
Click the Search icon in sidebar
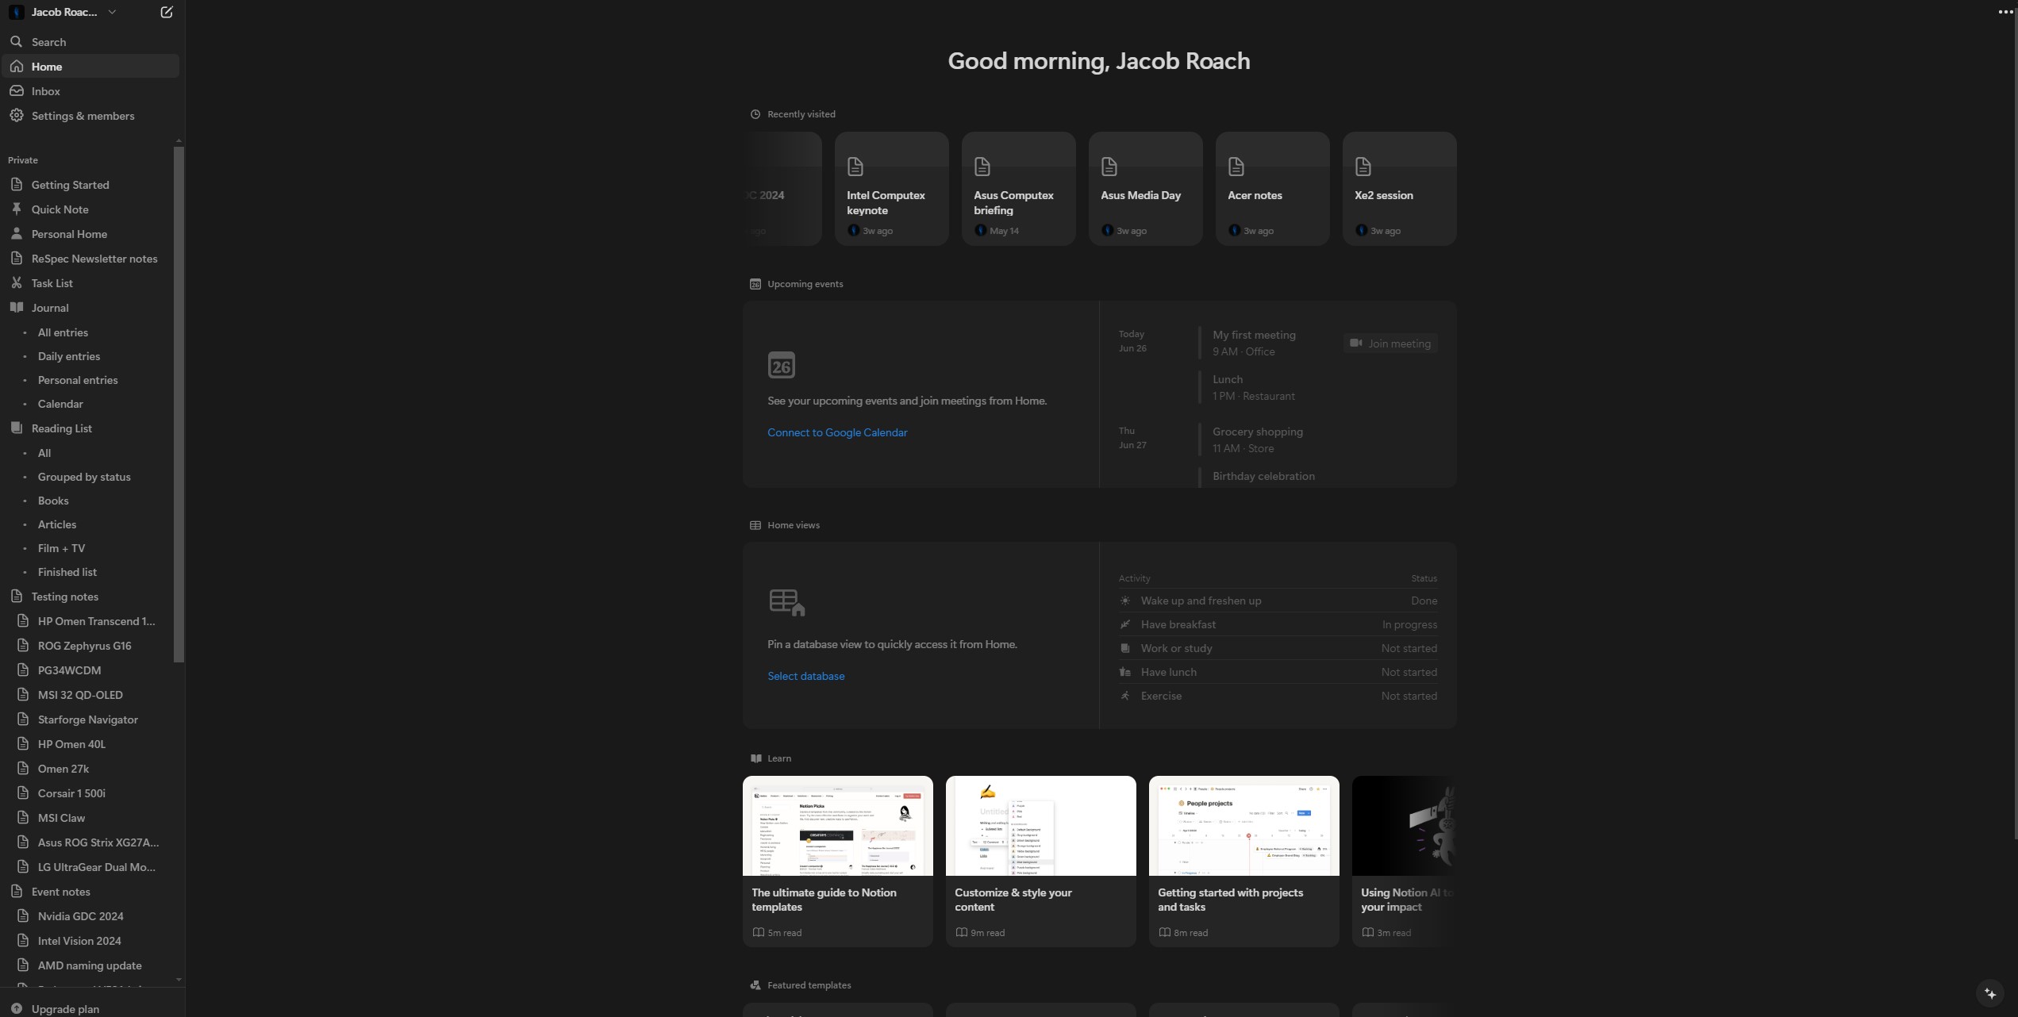16,41
